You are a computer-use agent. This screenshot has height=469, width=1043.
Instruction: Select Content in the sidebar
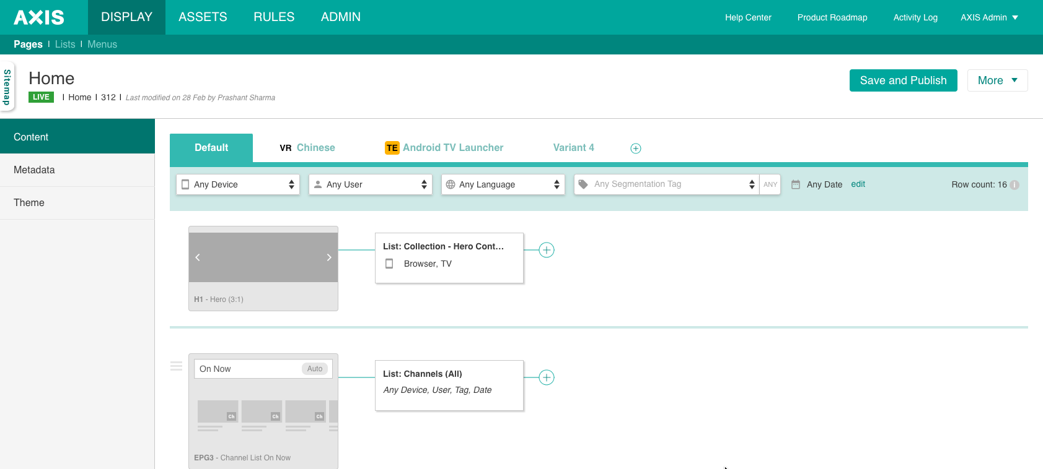(77, 137)
